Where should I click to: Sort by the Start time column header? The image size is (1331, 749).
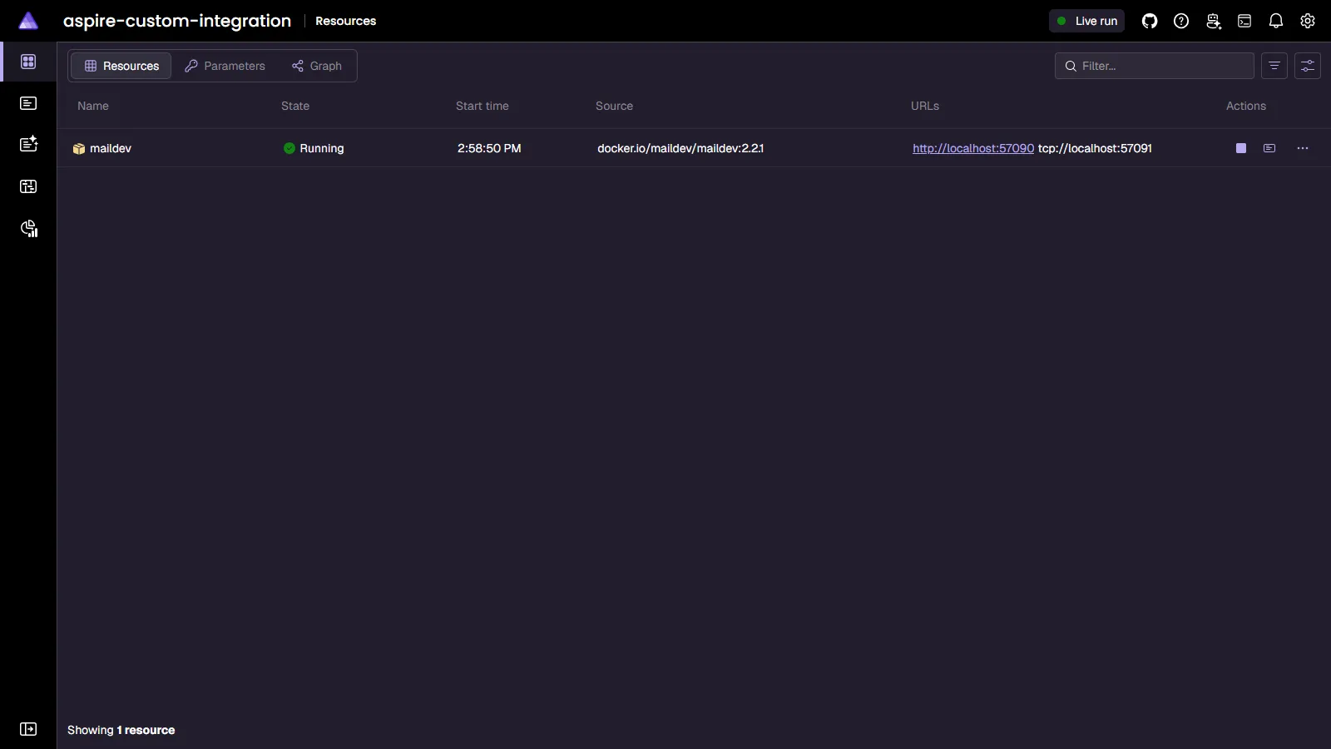(x=482, y=106)
